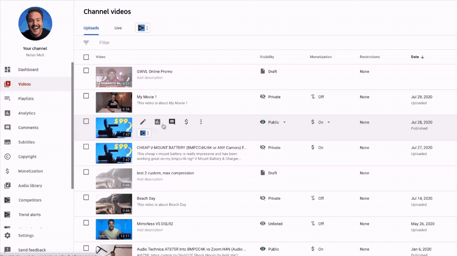
Task: Click the monetization on icon for CHEAP V-MOUNT BATTERY
Action: point(313,147)
